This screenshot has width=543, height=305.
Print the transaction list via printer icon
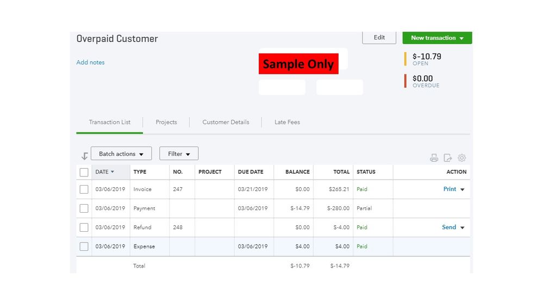pos(434,158)
